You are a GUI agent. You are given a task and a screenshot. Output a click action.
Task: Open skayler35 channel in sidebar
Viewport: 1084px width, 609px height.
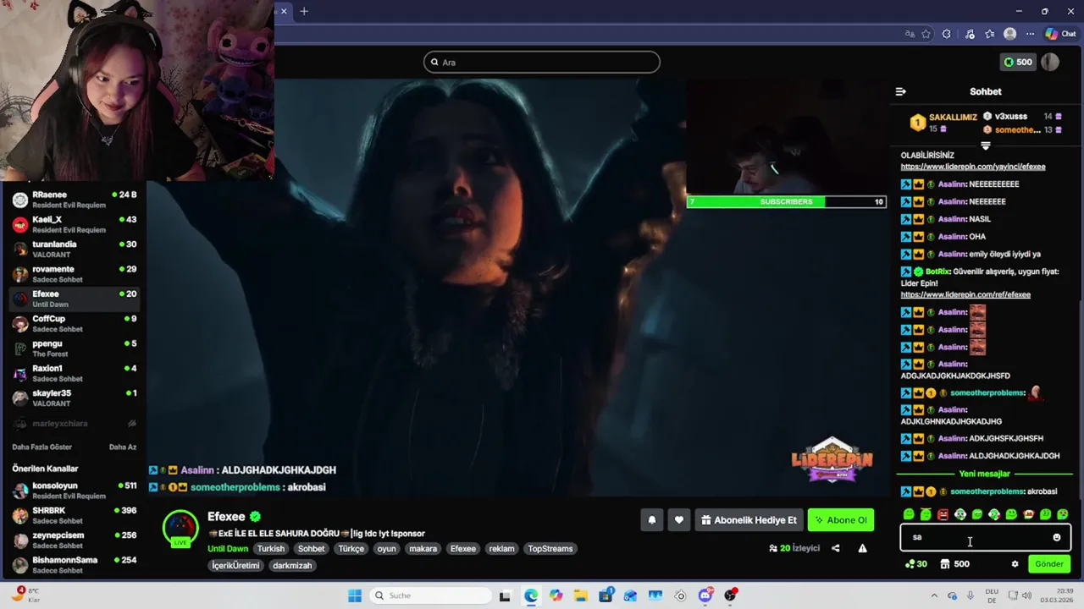(x=74, y=398)
